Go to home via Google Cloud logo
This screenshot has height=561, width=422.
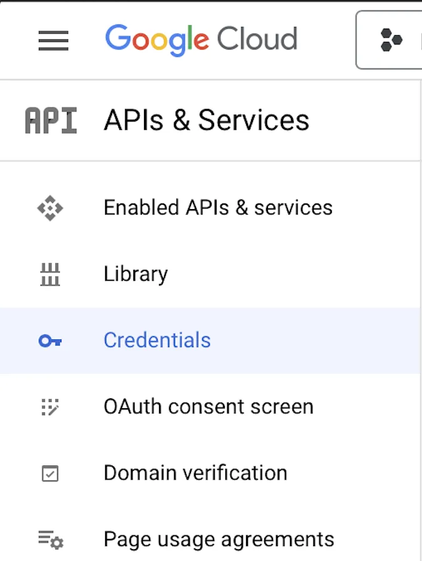point(201,40)
